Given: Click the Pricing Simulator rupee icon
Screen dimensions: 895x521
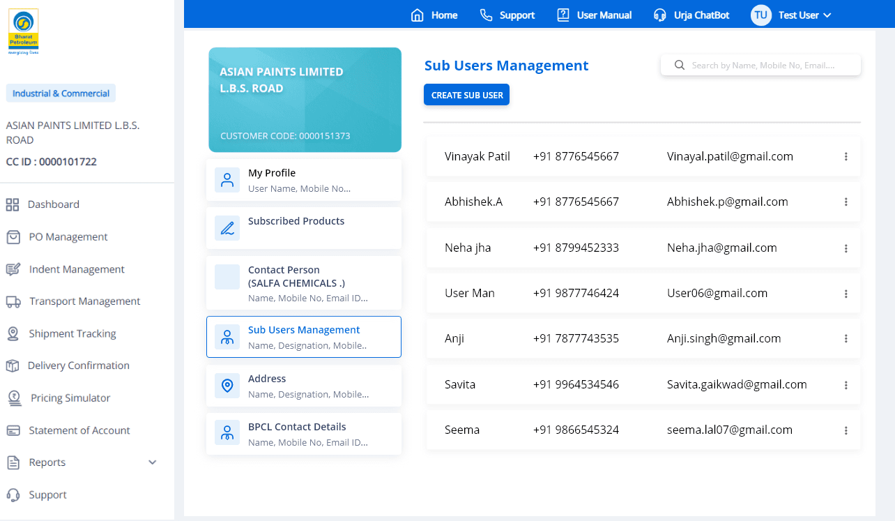Looking at the screenshot, I should pyautogui.click(x=14, y=398).
